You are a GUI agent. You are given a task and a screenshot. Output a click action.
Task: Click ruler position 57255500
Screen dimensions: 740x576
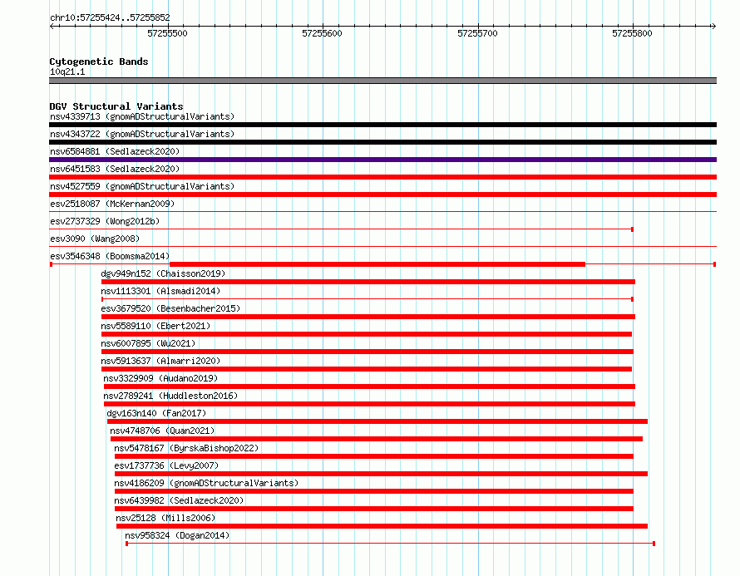[167, 33]
